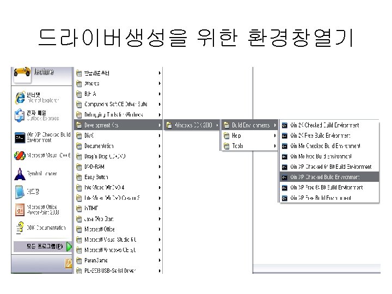The height and width of the screenshot is (294, 392).
Task: Expand Build Environments submenu arrow
Action: (x=275, y=125)
